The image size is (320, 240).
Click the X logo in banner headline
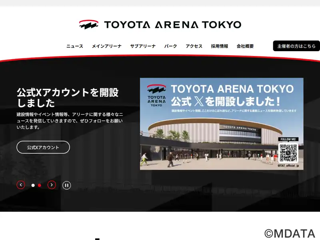point(198,102)
